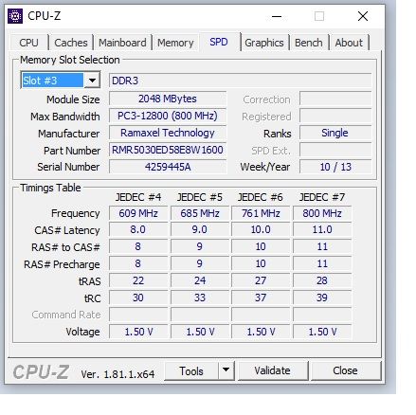Image resolution: width=416 pixels, height=415 pixels.
Task: Minimize the CPU-Z window
Action: [277, 16]
